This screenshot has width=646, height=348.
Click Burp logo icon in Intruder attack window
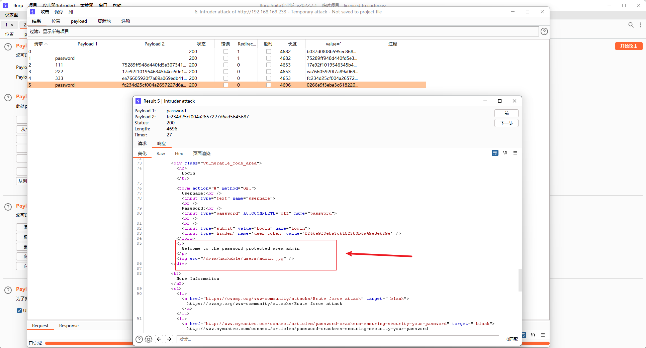32,12
